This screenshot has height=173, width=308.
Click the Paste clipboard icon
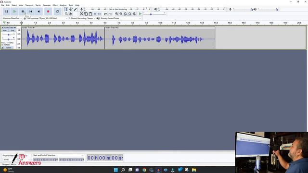point(90,14)
